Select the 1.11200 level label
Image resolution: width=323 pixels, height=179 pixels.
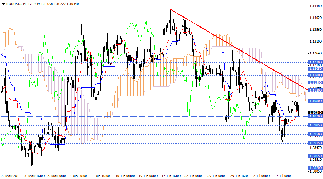[315, 91]
